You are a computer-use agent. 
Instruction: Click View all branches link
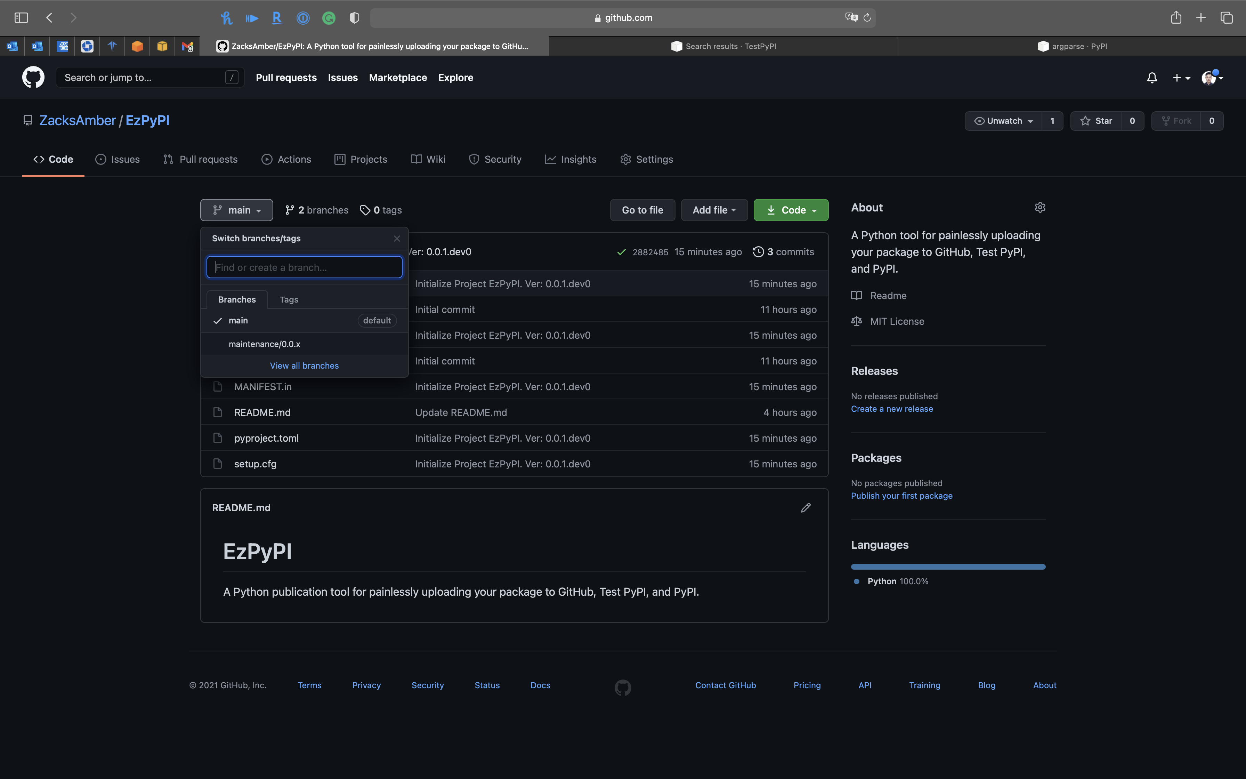coord(304,366)
